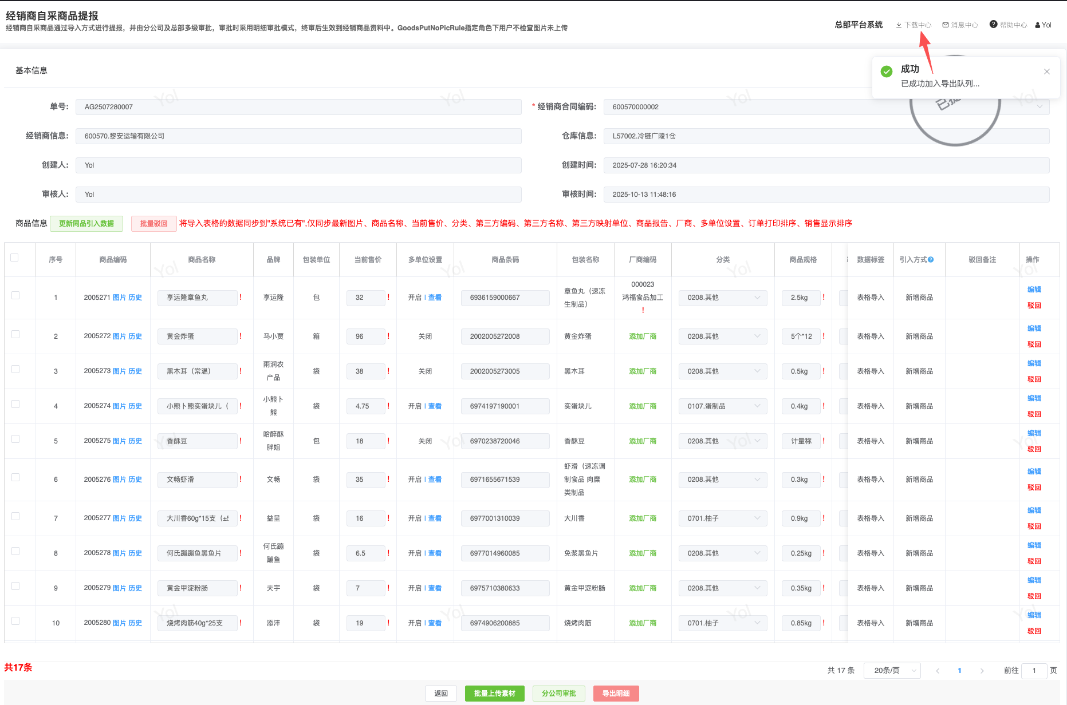Click 添加厂商 link in row 6 文畅虾滑
Screen dimensions: 1067x705
[643, 480]
